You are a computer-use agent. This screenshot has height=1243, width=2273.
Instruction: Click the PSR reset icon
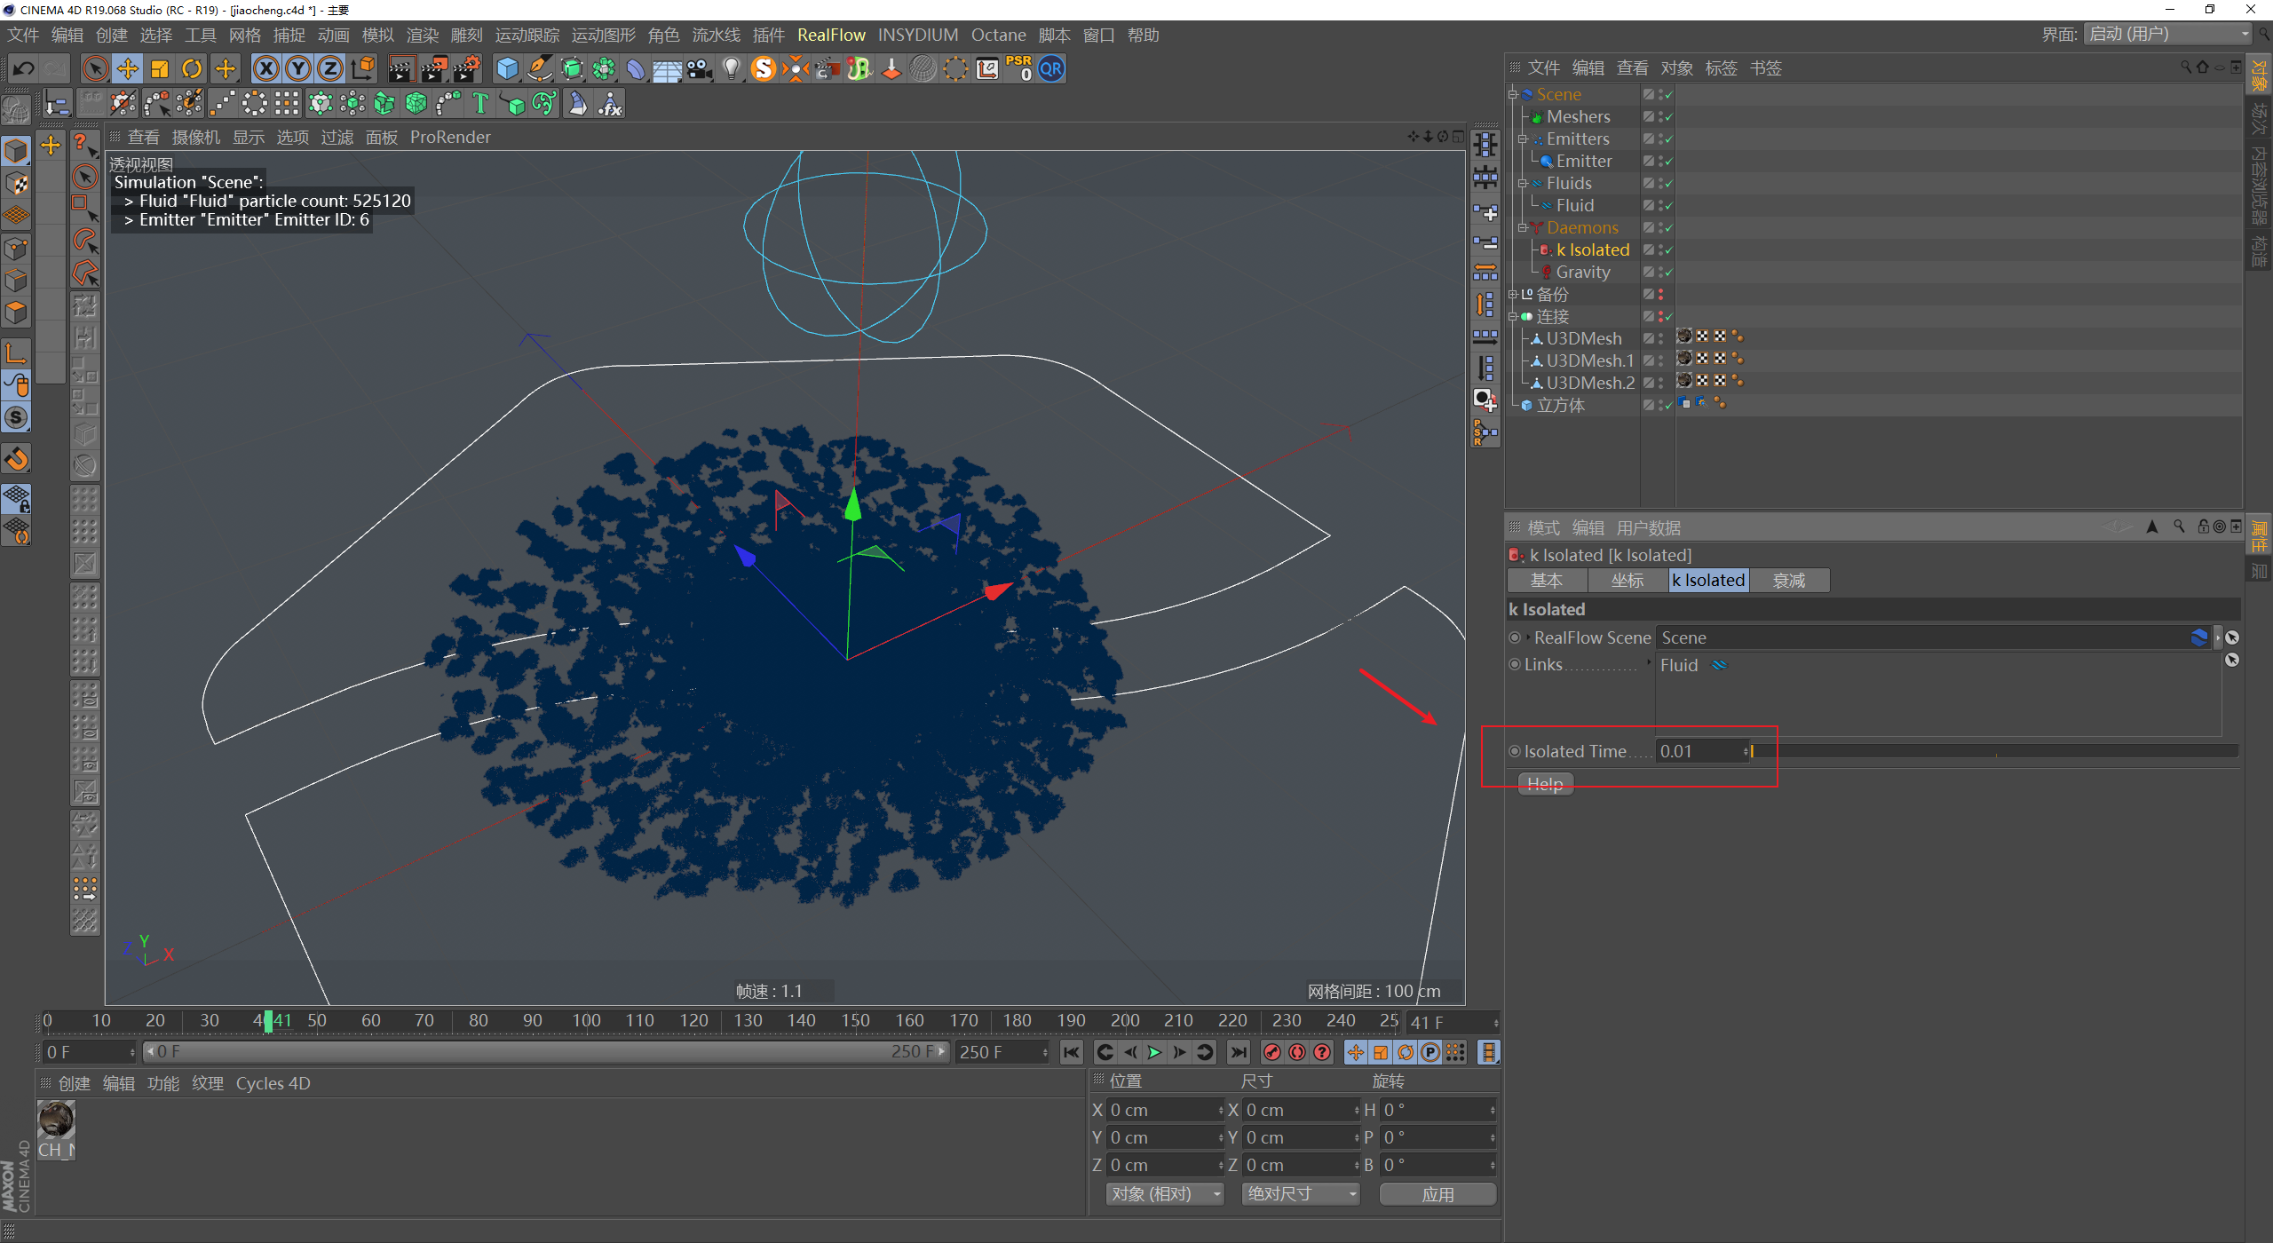[x=1018, y=68]
